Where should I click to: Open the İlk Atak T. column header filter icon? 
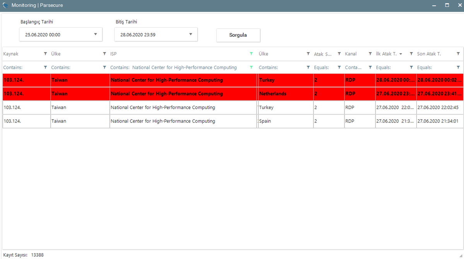[x=411, y=54]
